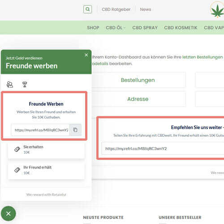The image size is (224, 224).
Task: Open the News link
Action: click(146, 9)
